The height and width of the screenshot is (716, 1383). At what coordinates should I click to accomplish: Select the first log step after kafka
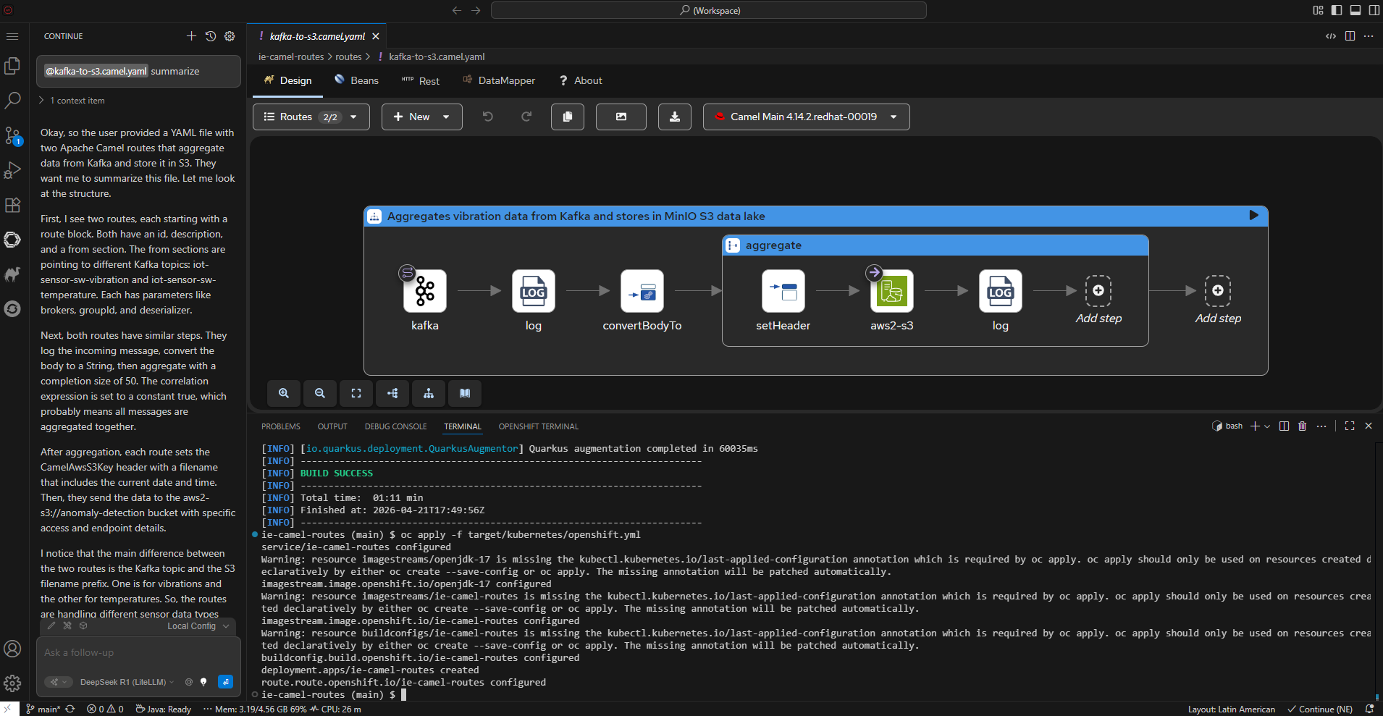534,291
